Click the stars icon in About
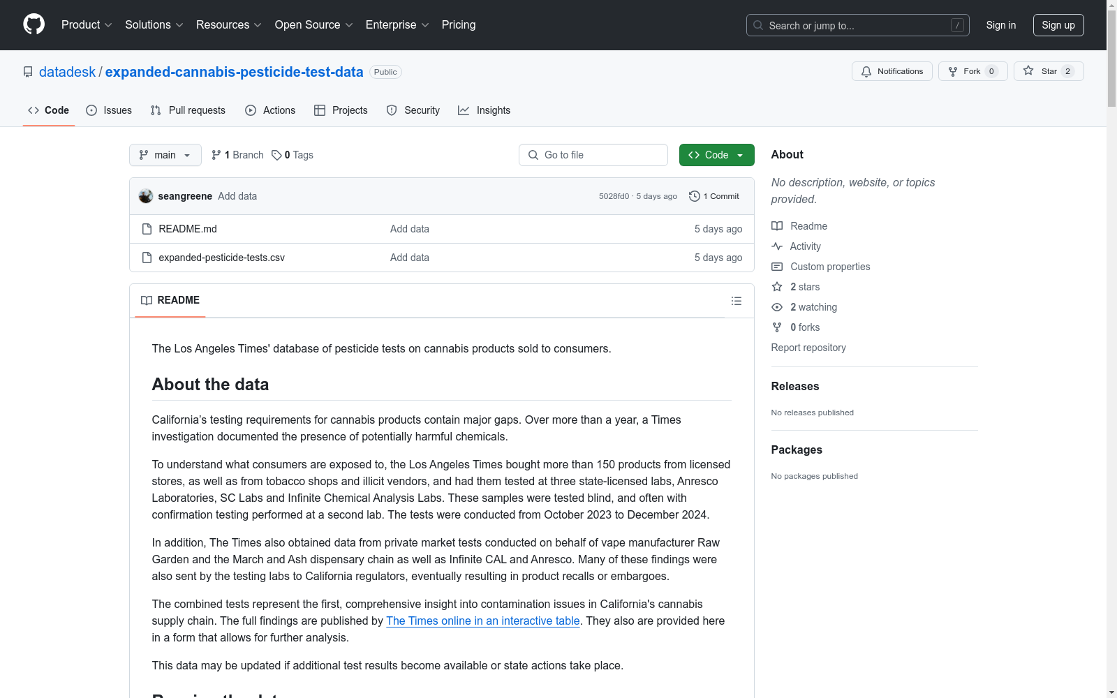Viewport: 1117px width, 698px height. click(x=777, y=287)
